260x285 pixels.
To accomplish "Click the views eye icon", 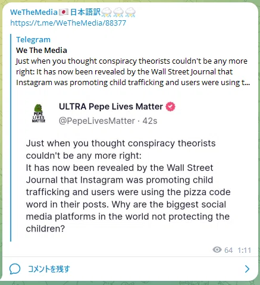I will (x=217, y=250).
